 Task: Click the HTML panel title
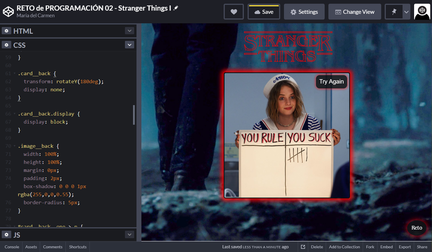coord(23,31)
